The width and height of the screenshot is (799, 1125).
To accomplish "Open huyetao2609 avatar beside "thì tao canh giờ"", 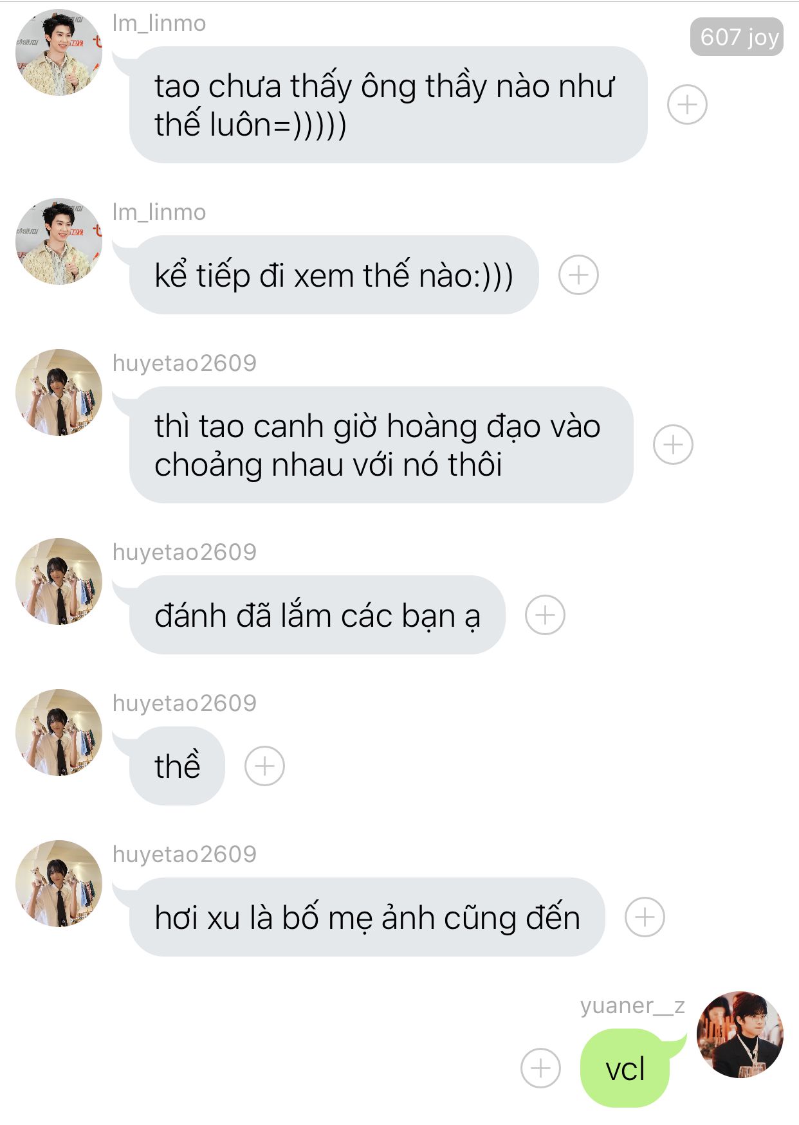I will pyautogui.click(x=59, y=392).
